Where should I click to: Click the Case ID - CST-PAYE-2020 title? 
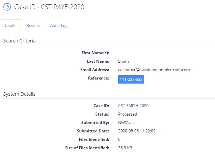pos(49,7)
